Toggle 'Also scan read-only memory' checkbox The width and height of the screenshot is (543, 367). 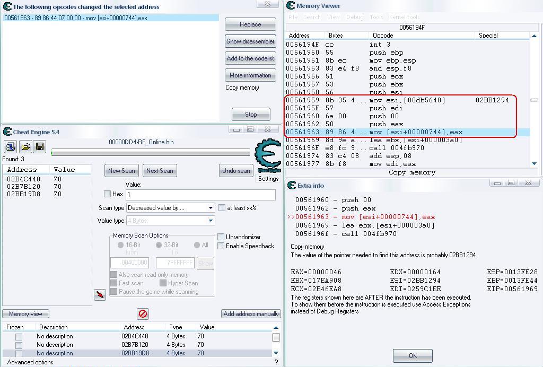pos(113,275)
